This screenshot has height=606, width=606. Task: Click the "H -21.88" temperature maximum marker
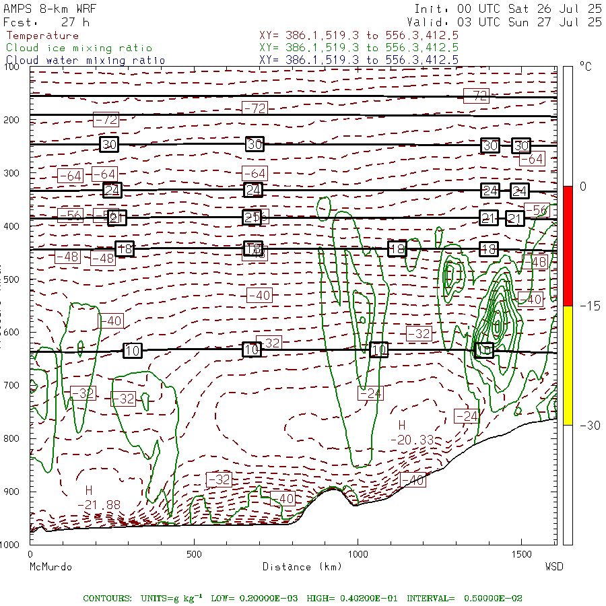[x=98, y=498]
